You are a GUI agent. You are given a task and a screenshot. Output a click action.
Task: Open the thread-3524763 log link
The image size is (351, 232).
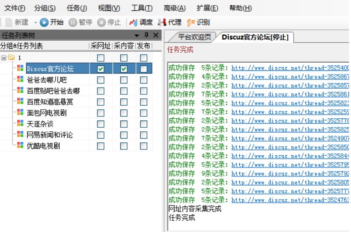pos(290,200)
